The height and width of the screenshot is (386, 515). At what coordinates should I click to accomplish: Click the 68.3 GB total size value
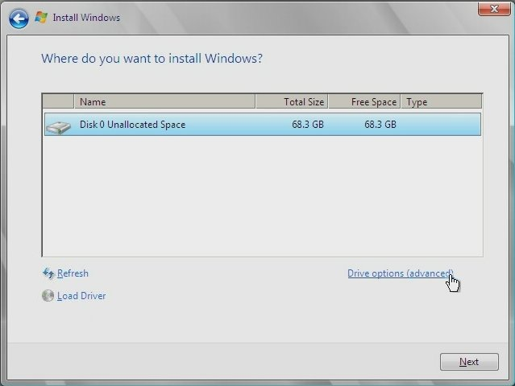coord(308,125)
